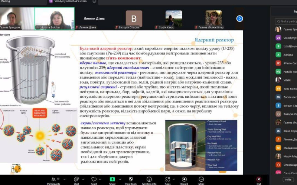Click the green Share screen icon
The image size is (297, 185).
pyautogui.click(x=112, y=178)
